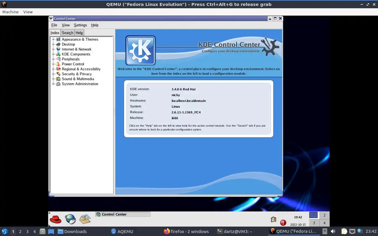Click the Peripherals category icon
Image resolution: width=378 pixels, height=236 pixels.
(58, 59)
